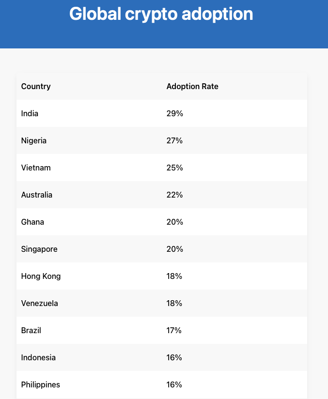The height and width of the screenshot is (399, 328).
Task: Click the Country column header
Action: point(36,87)
